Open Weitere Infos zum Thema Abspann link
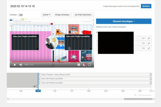The height and width of the screenshot is (107, 161). pos(111,27)
